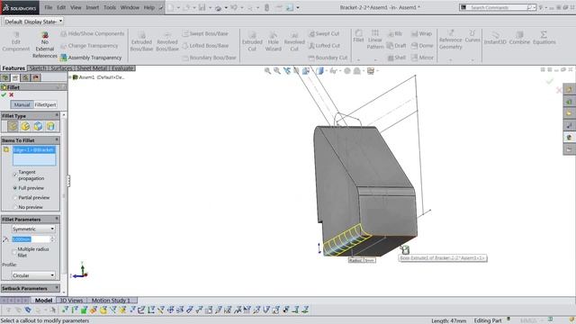Image resolution: width=576 pixels, height=324 pixels.
Task: Click the Manual fillet mode button
Action: pos(22,104)
